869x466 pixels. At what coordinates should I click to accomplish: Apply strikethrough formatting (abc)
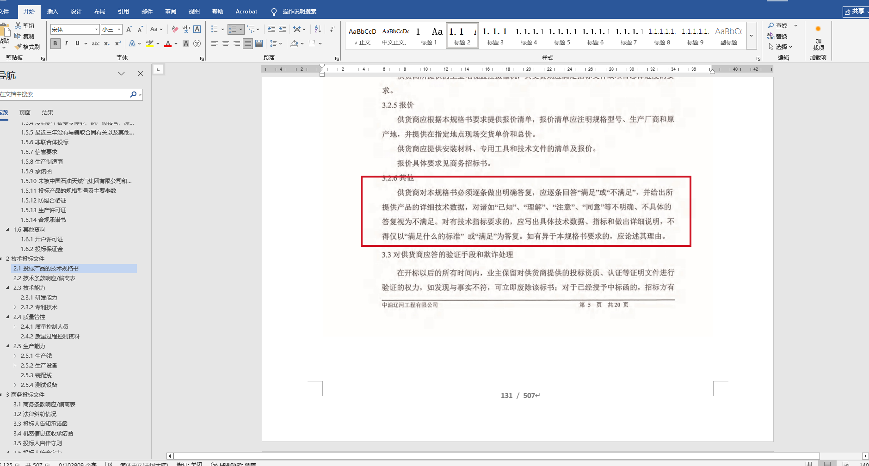96,43
